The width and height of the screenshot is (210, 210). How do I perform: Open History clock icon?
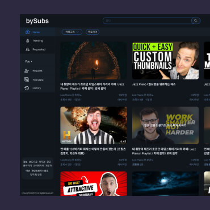click(27, 88)
